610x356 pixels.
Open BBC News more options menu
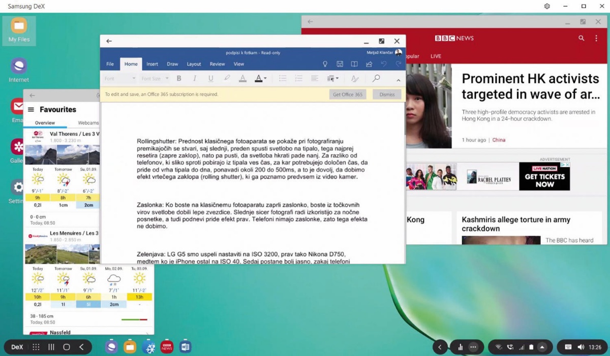tap(596, 38)
